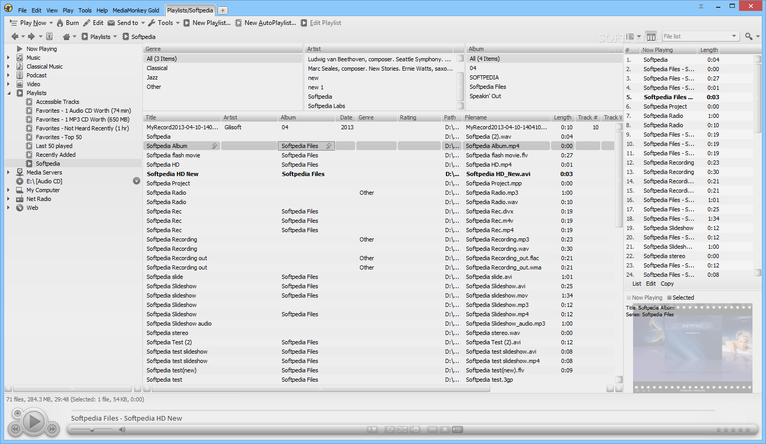The image size is (766, 444).
Task: Toggle the Auto-DJ icon in the player bar
Action: point(414,429)
